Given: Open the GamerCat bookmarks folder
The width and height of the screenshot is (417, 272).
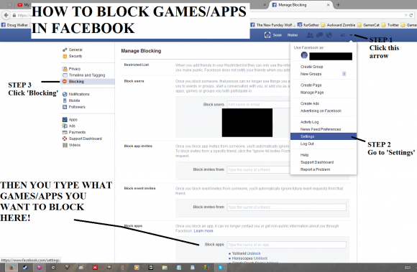Looking at the screenshot, I should pyautogui.click(x=369, y=25).
